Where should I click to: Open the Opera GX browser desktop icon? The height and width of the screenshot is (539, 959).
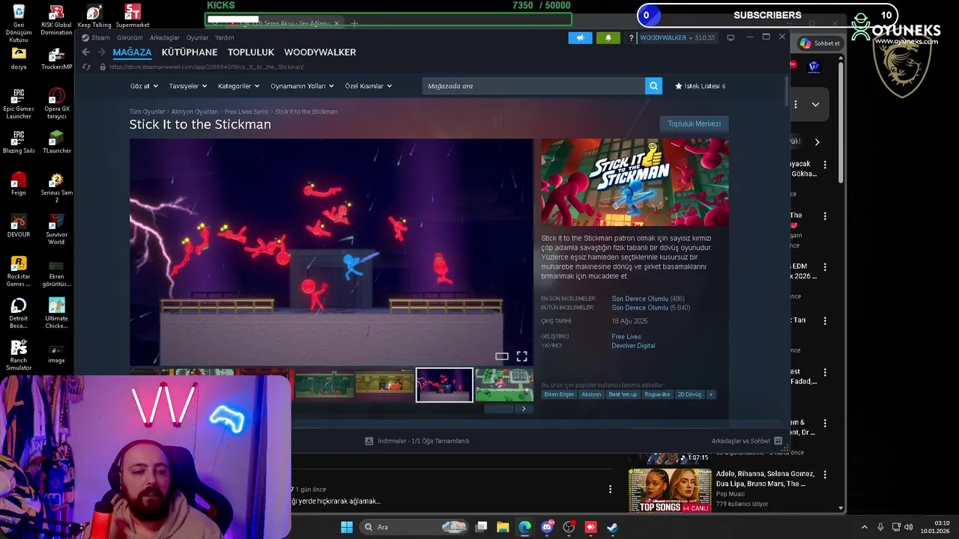(x=56, y=104)
